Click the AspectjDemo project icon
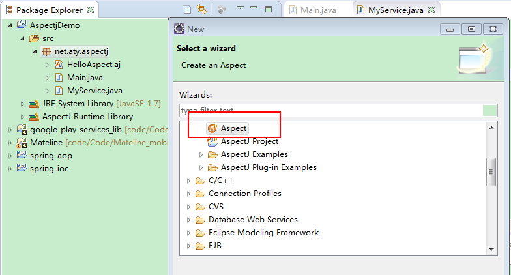 tap(22, 25)
